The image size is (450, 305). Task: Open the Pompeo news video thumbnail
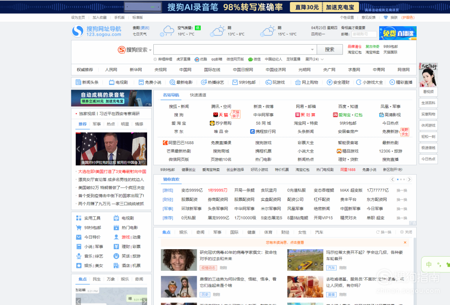[x=111, y=149]
